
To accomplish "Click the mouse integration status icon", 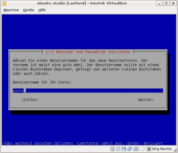I will (143, 149).
